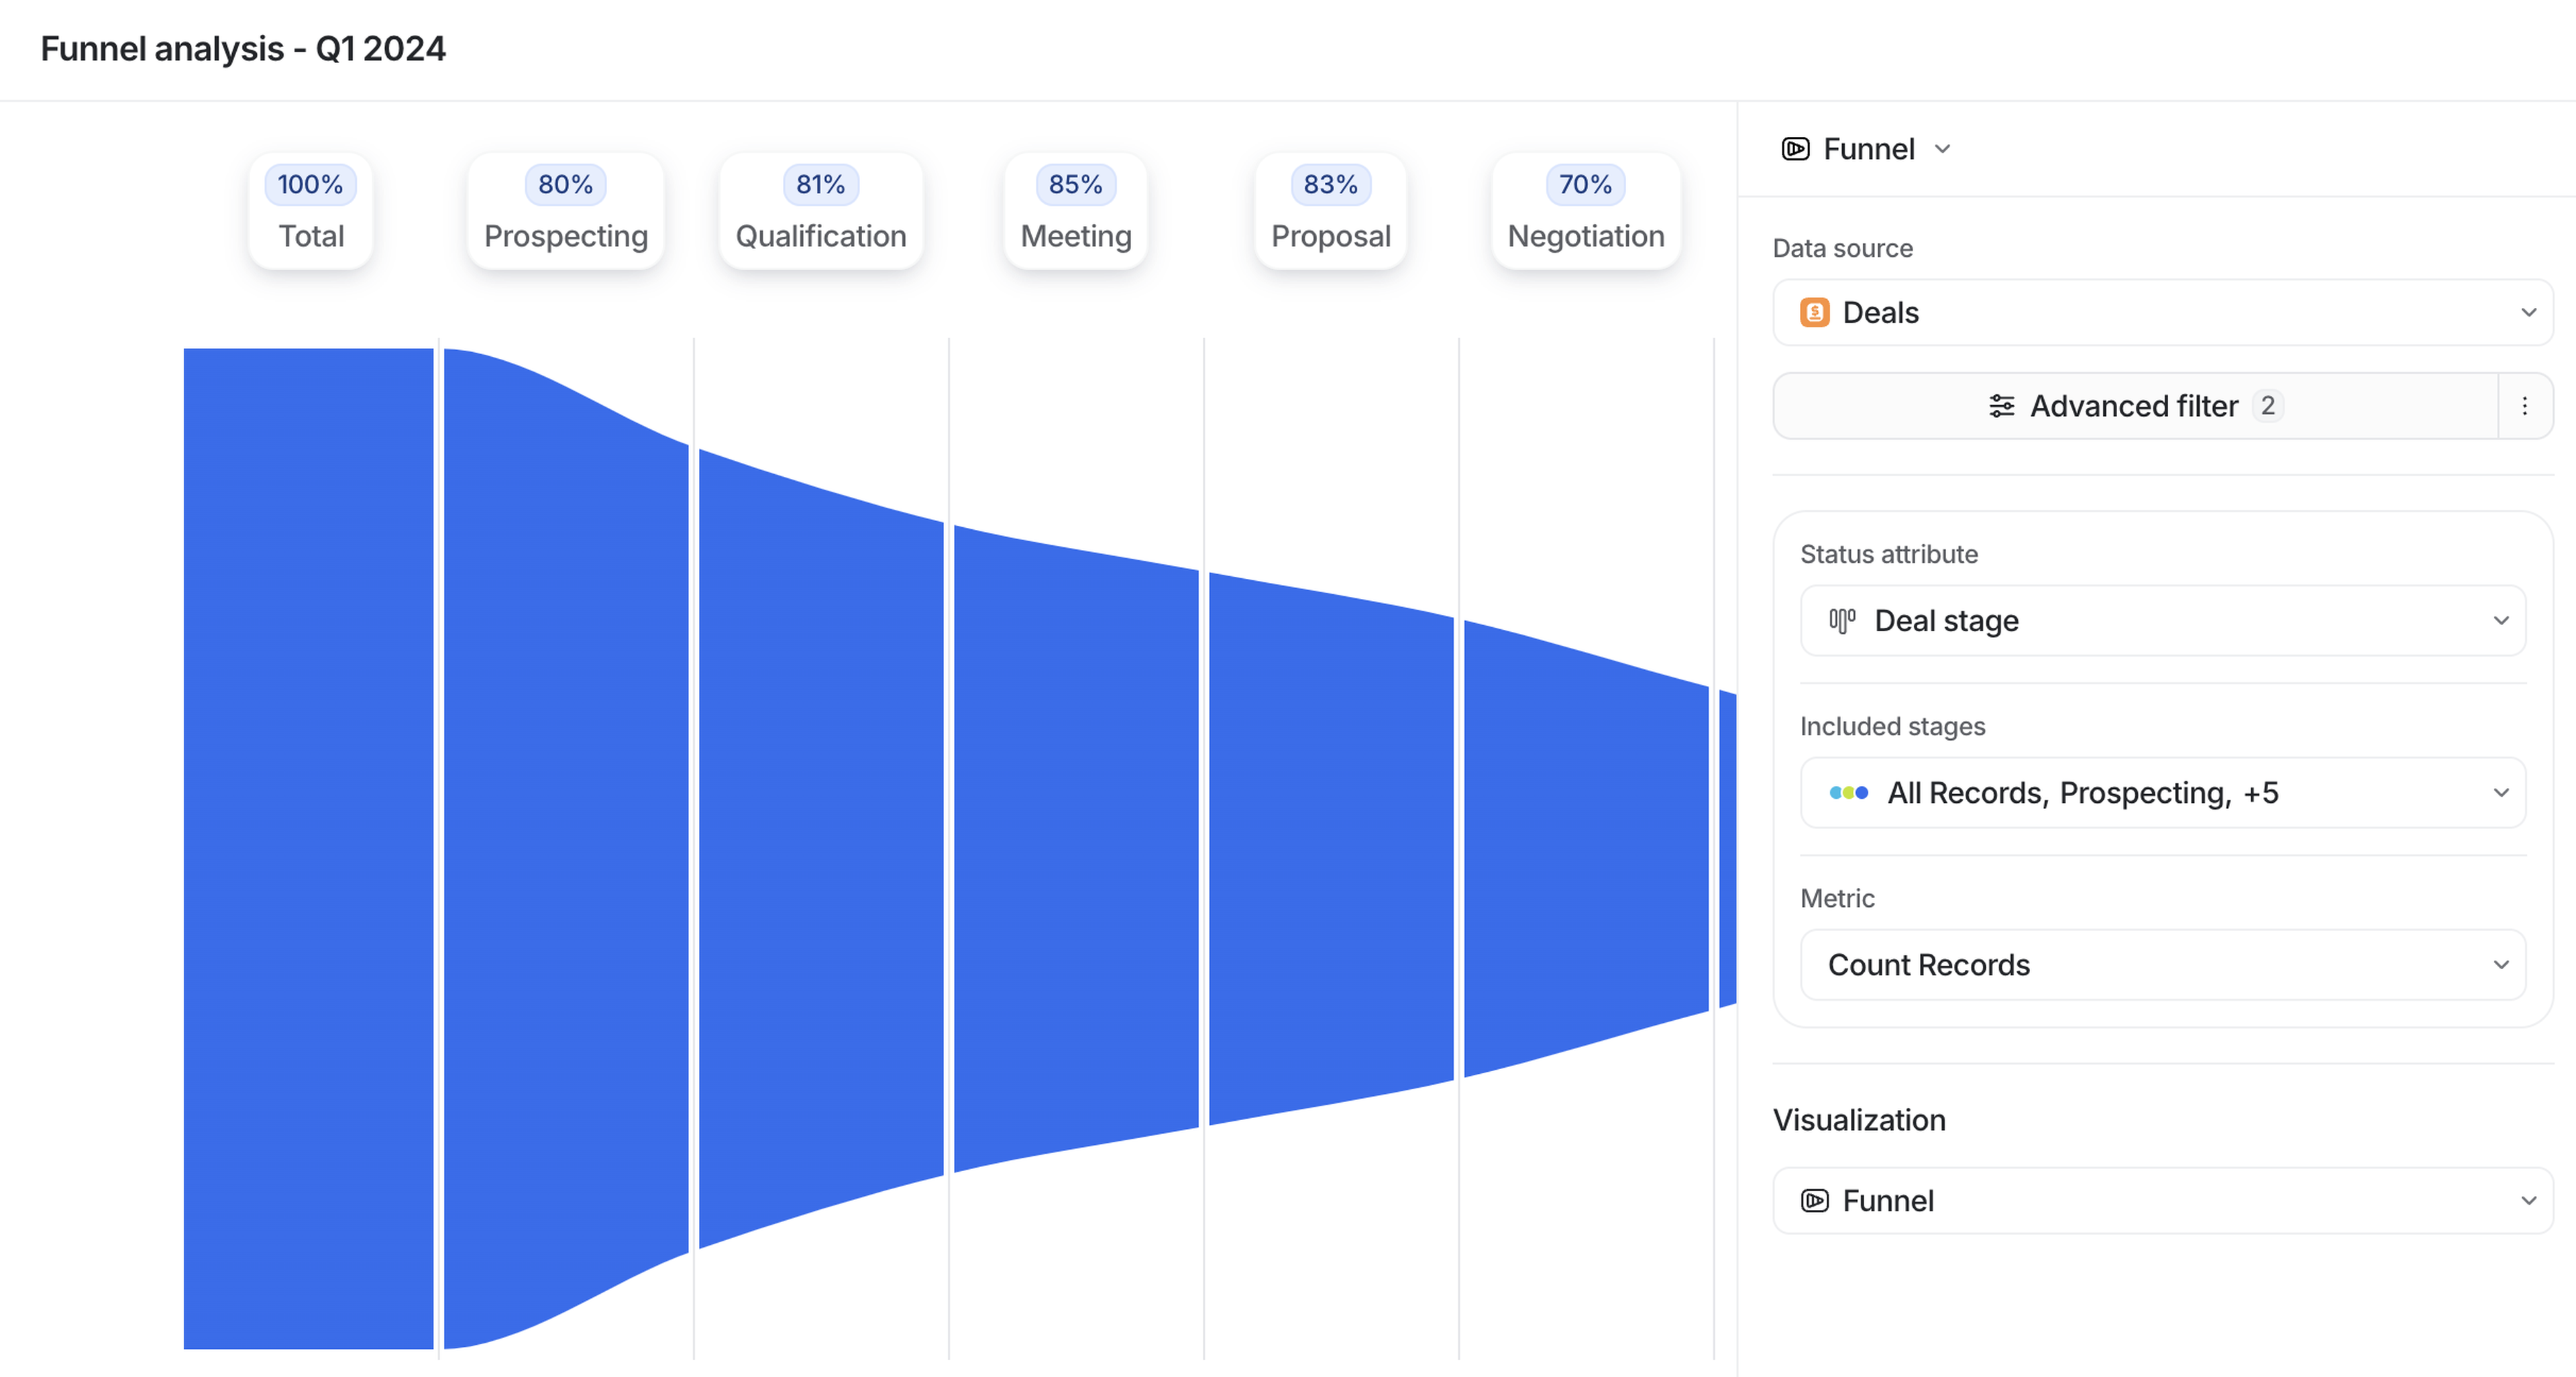Click the Visualization funnel type icon
Screen dimensions: 2576x1377
[1814, 1200]
